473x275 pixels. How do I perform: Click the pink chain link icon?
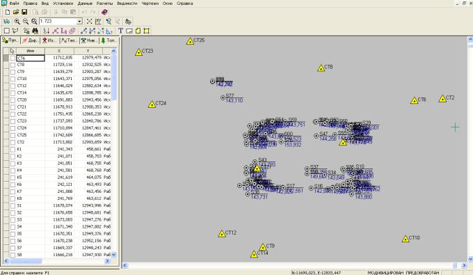pyautogui.click(x=72, y=31)
